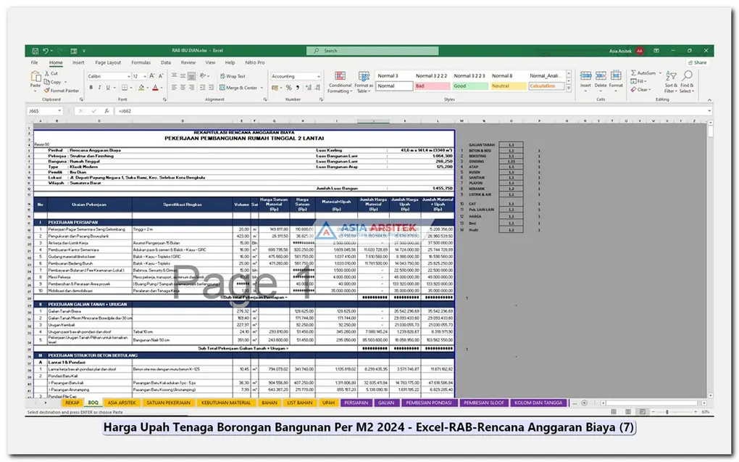Select Bottom Align icon
This screenshot has width=739, height=462.
tap(191, 76)
